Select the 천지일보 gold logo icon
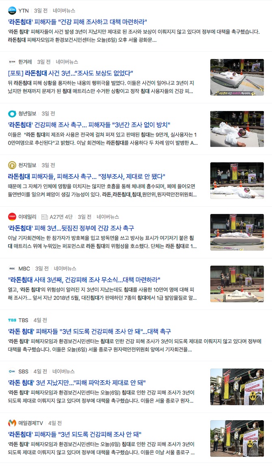The width and height of the screenshot is (272, 467). tap(12, 165)
